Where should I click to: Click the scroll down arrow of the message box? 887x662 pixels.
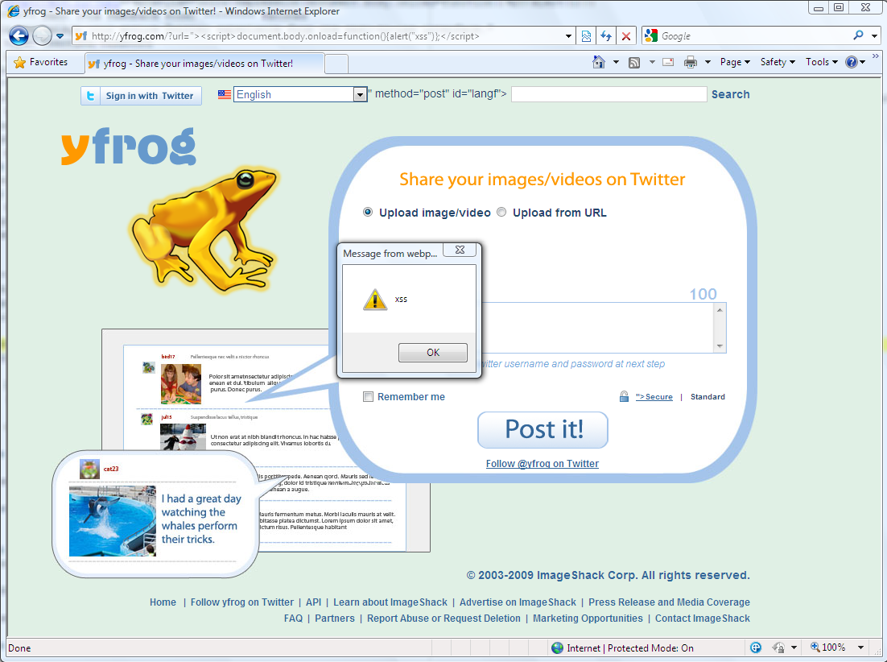[720, 345]
